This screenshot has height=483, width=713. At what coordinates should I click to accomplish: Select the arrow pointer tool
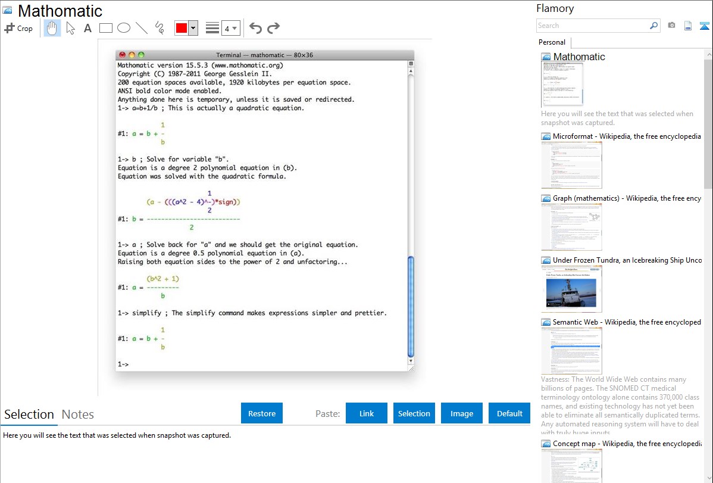[70, 28]
